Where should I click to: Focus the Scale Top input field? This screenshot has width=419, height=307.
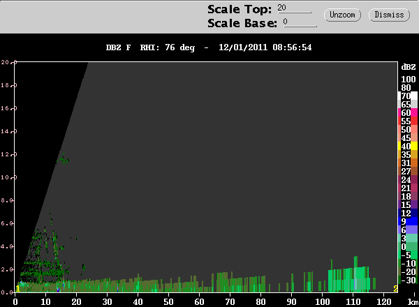[x=295, y=8]
